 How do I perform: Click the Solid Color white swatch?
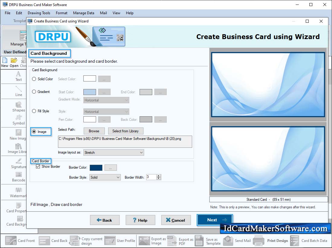(89, 78)
